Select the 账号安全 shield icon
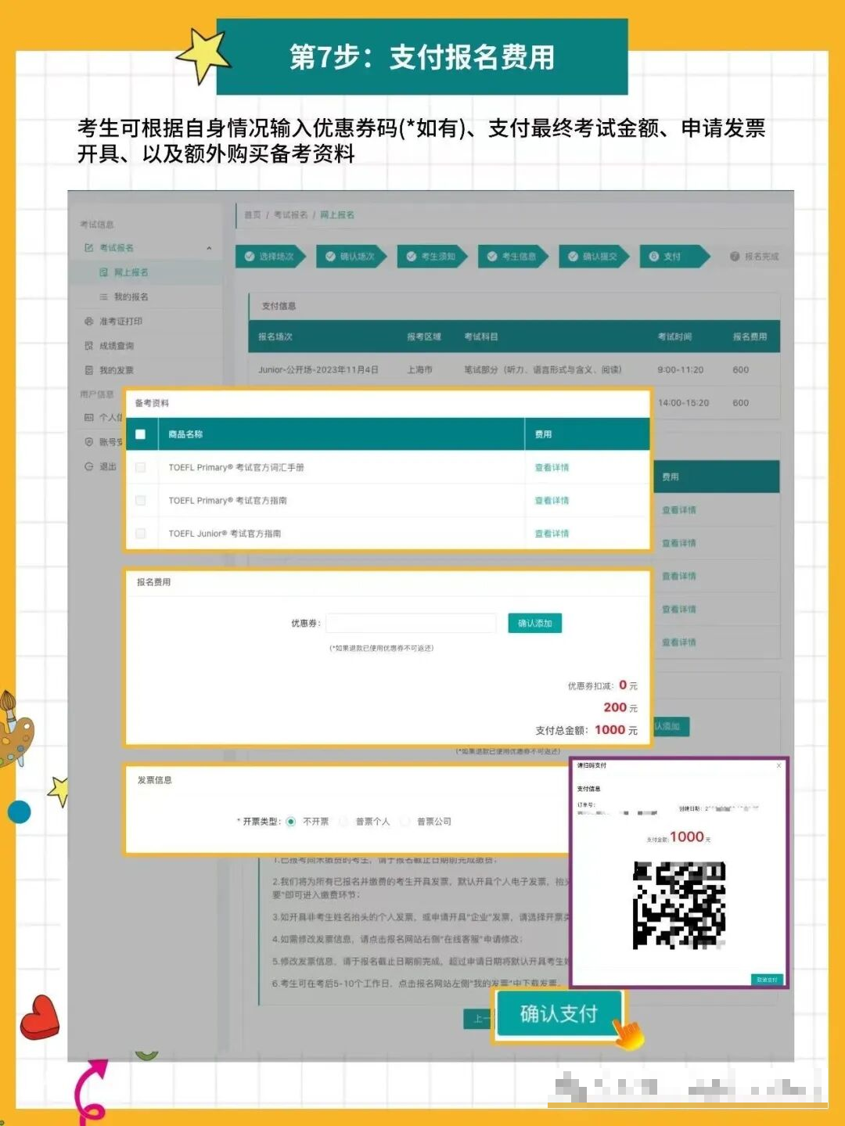 pyautogui.click(x=89, y=441)
